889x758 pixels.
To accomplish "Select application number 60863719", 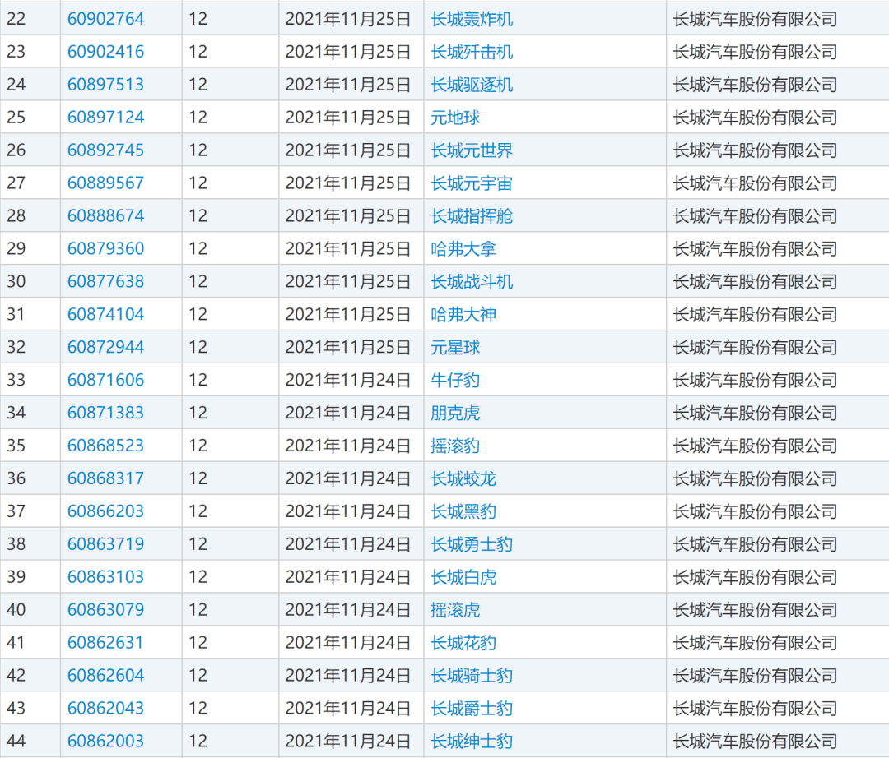I will [x=105, y=544].
